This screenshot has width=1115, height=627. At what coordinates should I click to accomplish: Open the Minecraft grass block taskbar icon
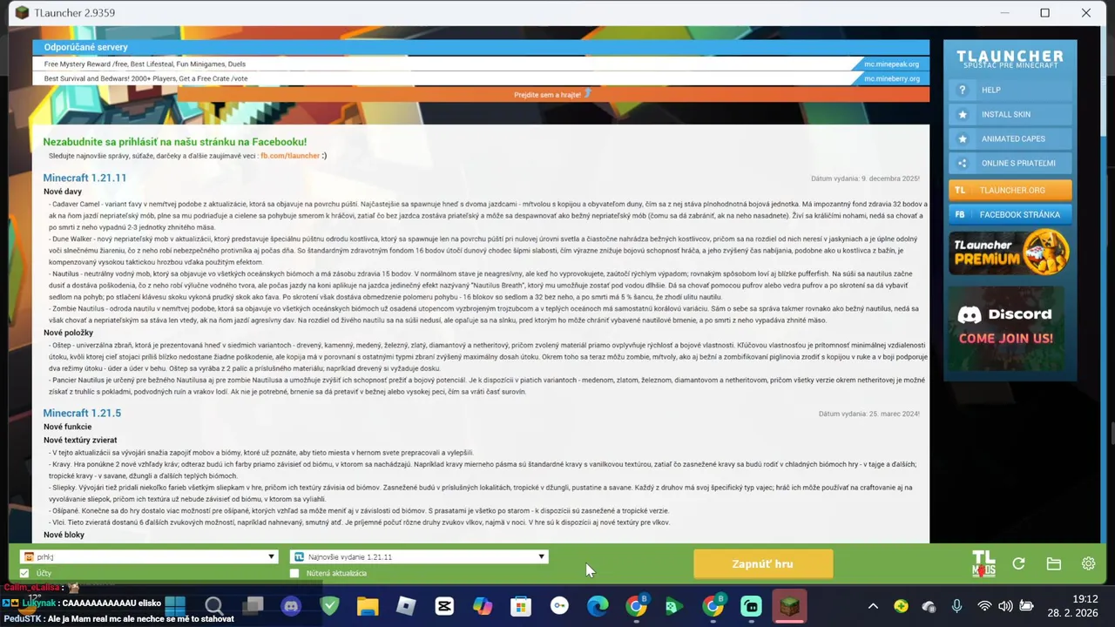(x=789, y=606)
